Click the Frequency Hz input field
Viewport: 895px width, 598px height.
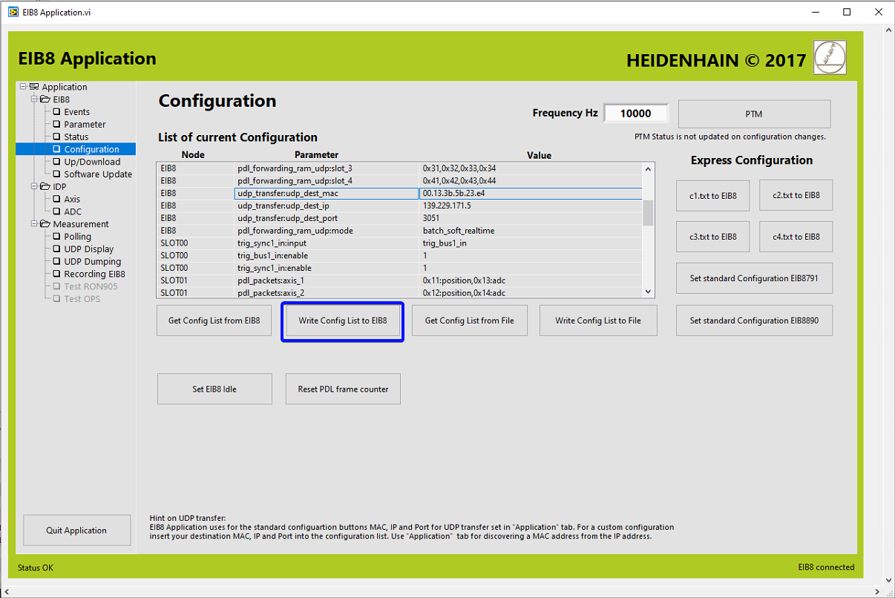pos(636,114)
